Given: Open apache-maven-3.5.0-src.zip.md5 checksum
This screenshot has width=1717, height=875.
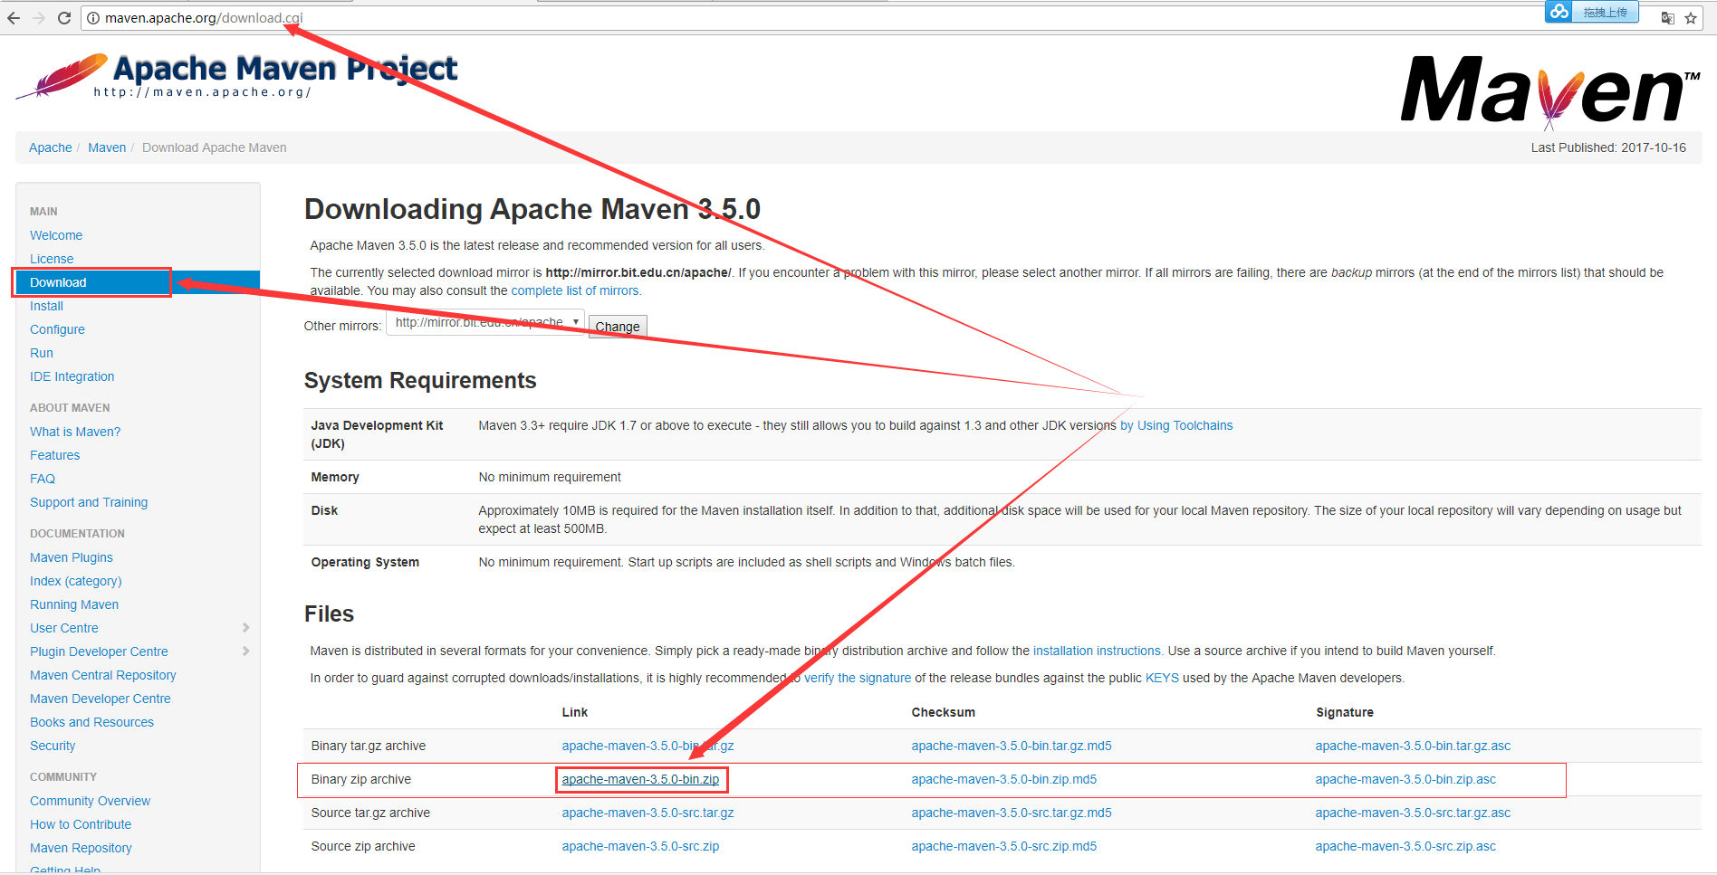Looking at the screenshot, I should coord(1004,846).
